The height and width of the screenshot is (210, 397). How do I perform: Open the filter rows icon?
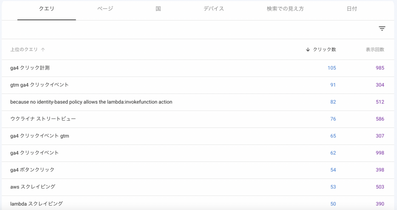(x=382, y=29)
